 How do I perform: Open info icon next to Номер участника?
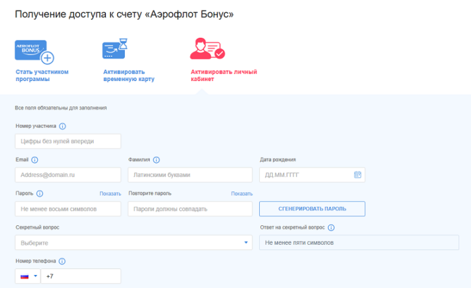coord(63,126)
